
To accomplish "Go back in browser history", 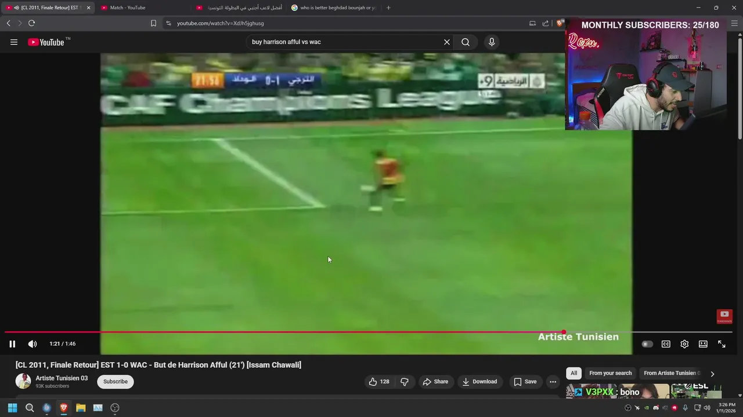I will coord(8,23).
